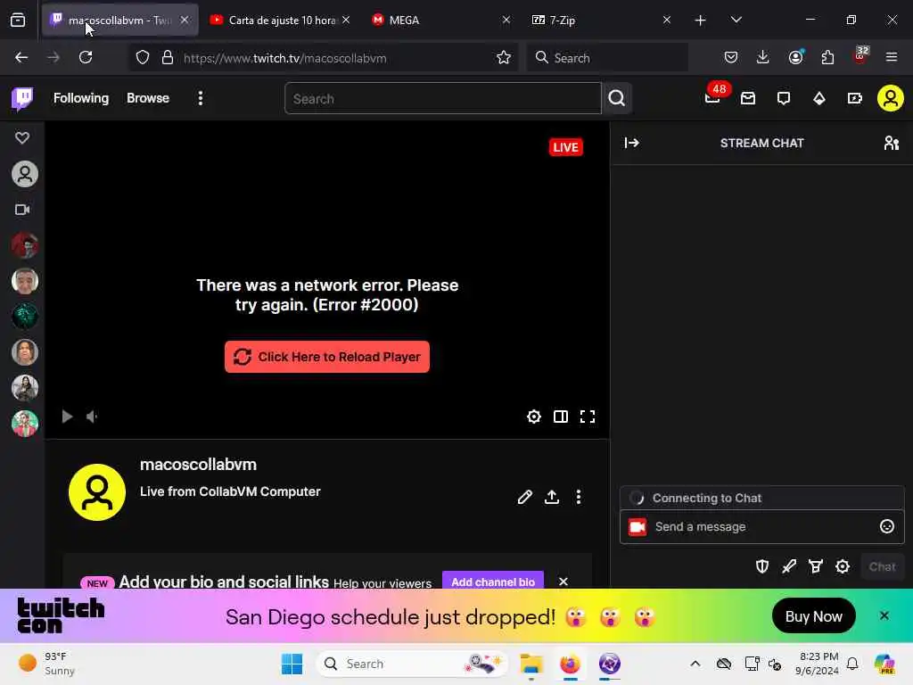Image resolution: width=913 pixels, height=685 pixels.
Task: Click the macoscollabvm channel name
Action: tap(198, 465)
